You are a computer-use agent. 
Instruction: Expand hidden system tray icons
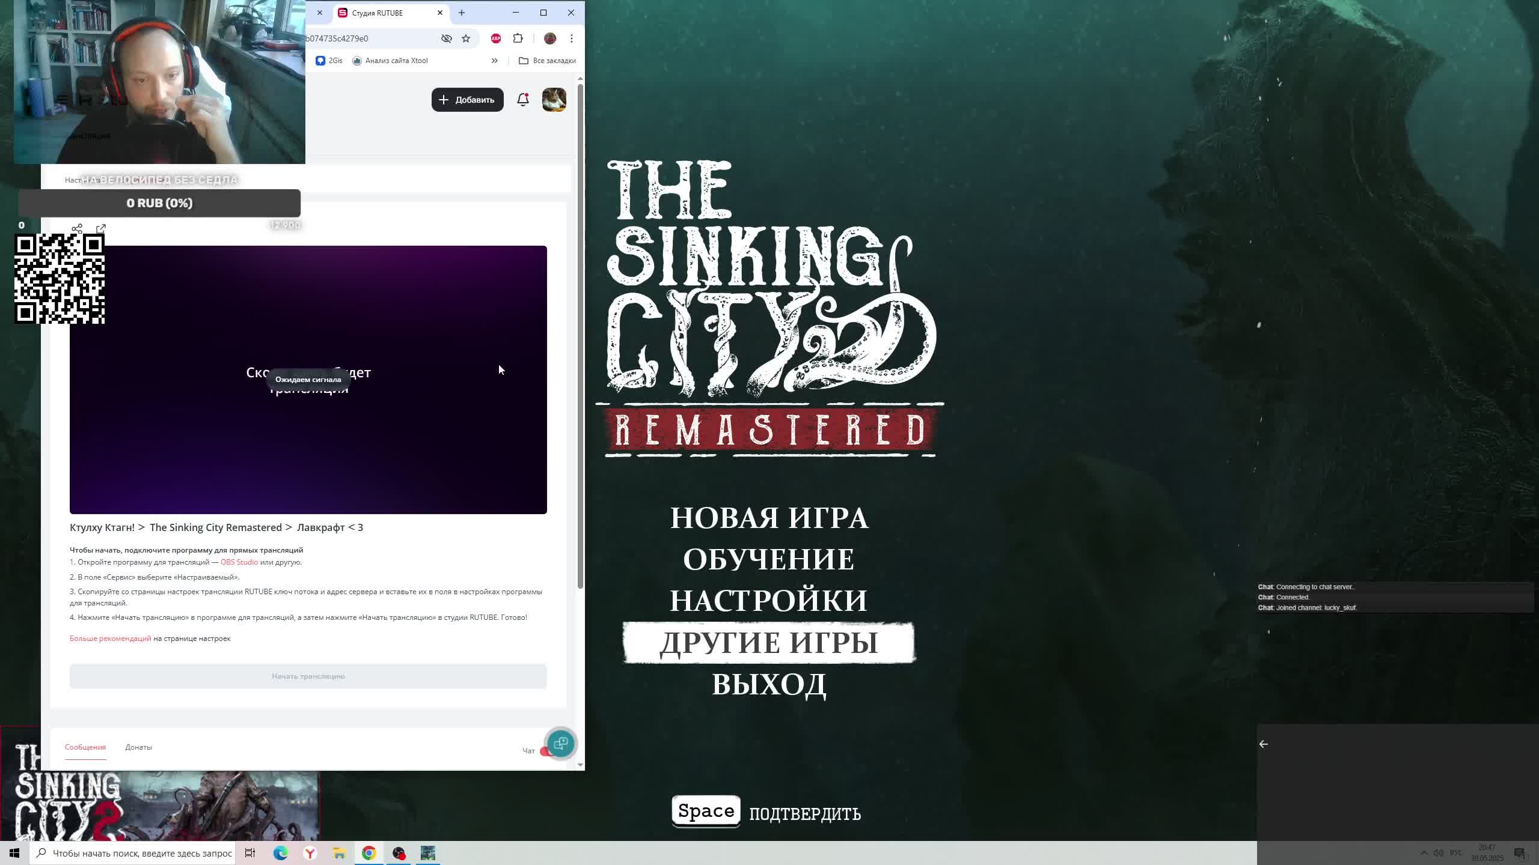(1424, 853)
